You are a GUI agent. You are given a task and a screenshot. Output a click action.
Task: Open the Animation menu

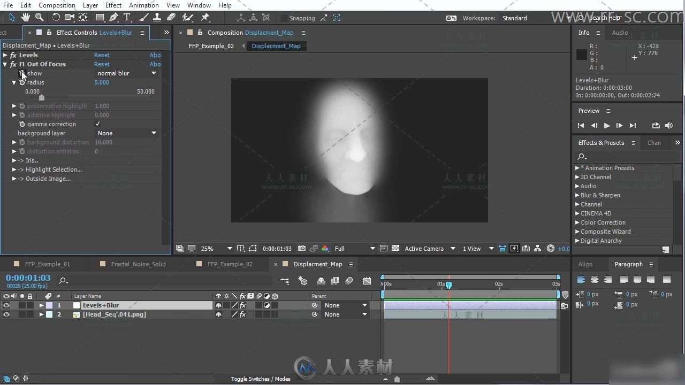tap(144, 5)
